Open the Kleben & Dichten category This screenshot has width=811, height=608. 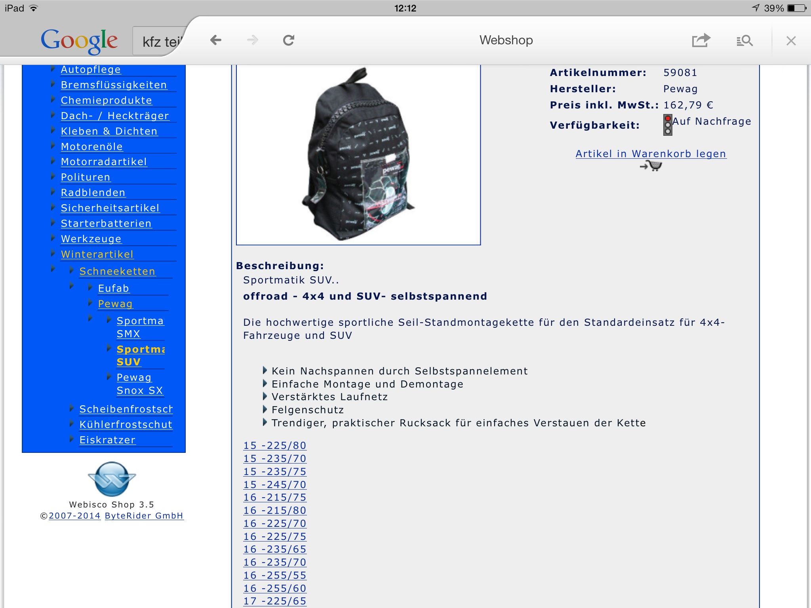point(109,131)
